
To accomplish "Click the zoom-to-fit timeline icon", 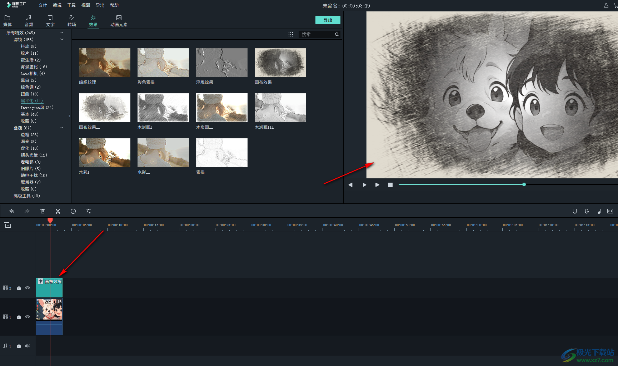I will point(610,211).
